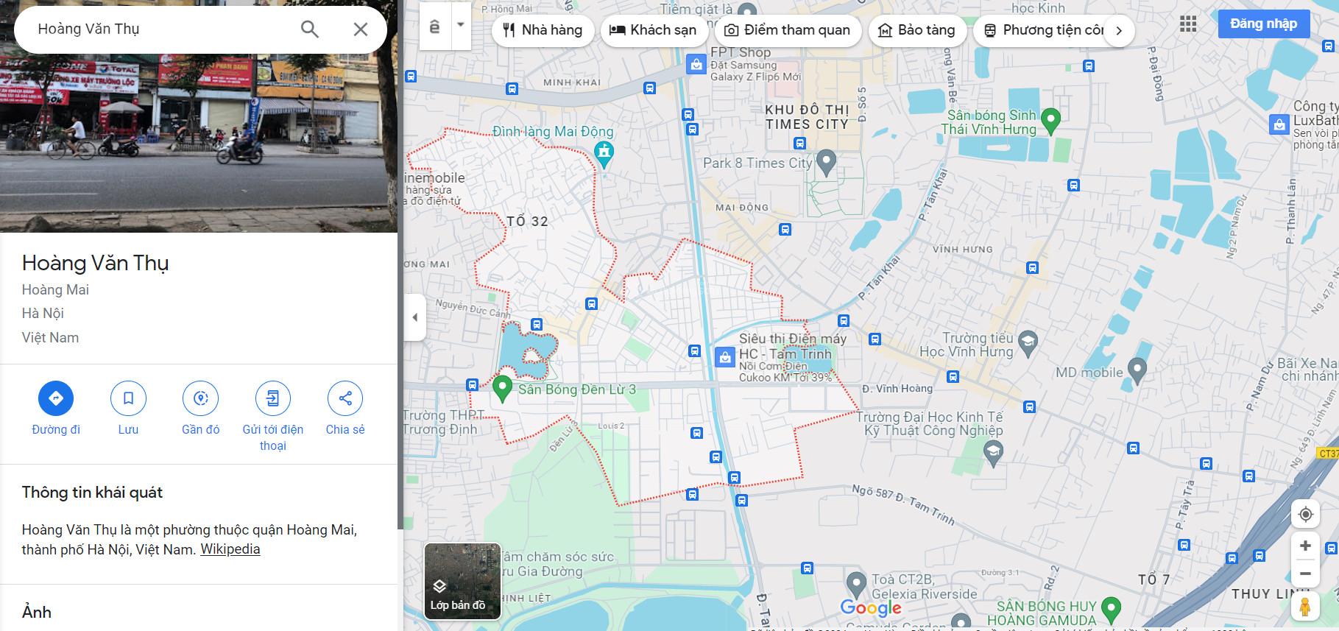Share the place via Chia sẻ icon
1339x631 pixels.
tap(345, 398)
